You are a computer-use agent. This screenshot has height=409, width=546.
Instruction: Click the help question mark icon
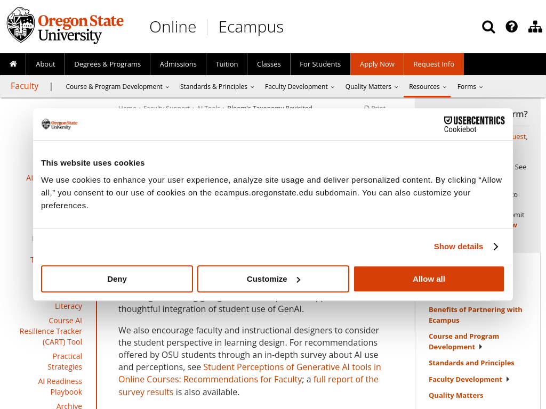511,27
